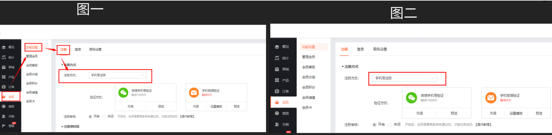Collapse 注册方式 section triangle in 图一

click(62, 65)
